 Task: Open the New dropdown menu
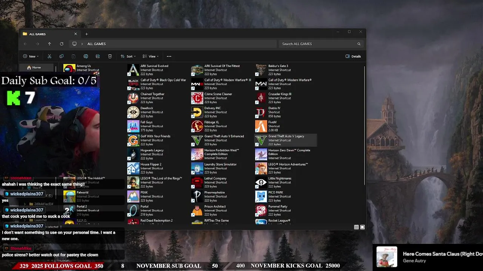(x=31, y=56)
